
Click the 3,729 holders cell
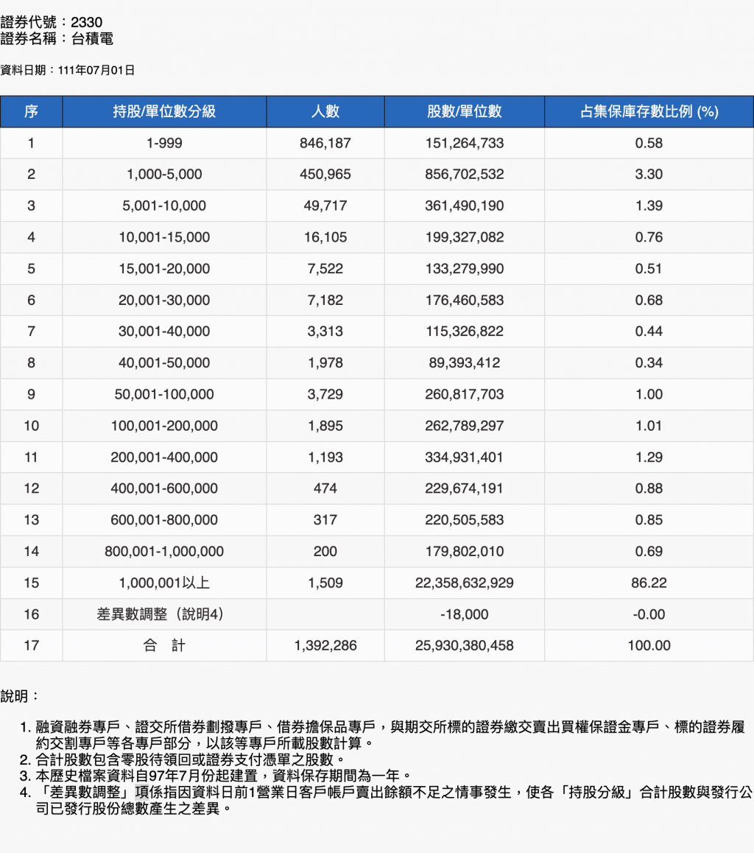pyautogui.click(x=325, y=394)
